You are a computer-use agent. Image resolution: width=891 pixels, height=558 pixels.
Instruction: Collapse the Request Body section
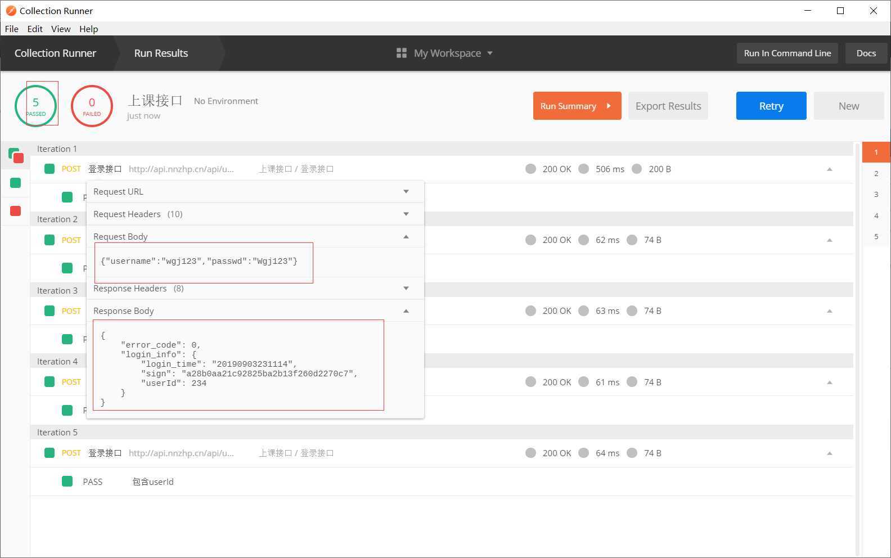(255, 236)
